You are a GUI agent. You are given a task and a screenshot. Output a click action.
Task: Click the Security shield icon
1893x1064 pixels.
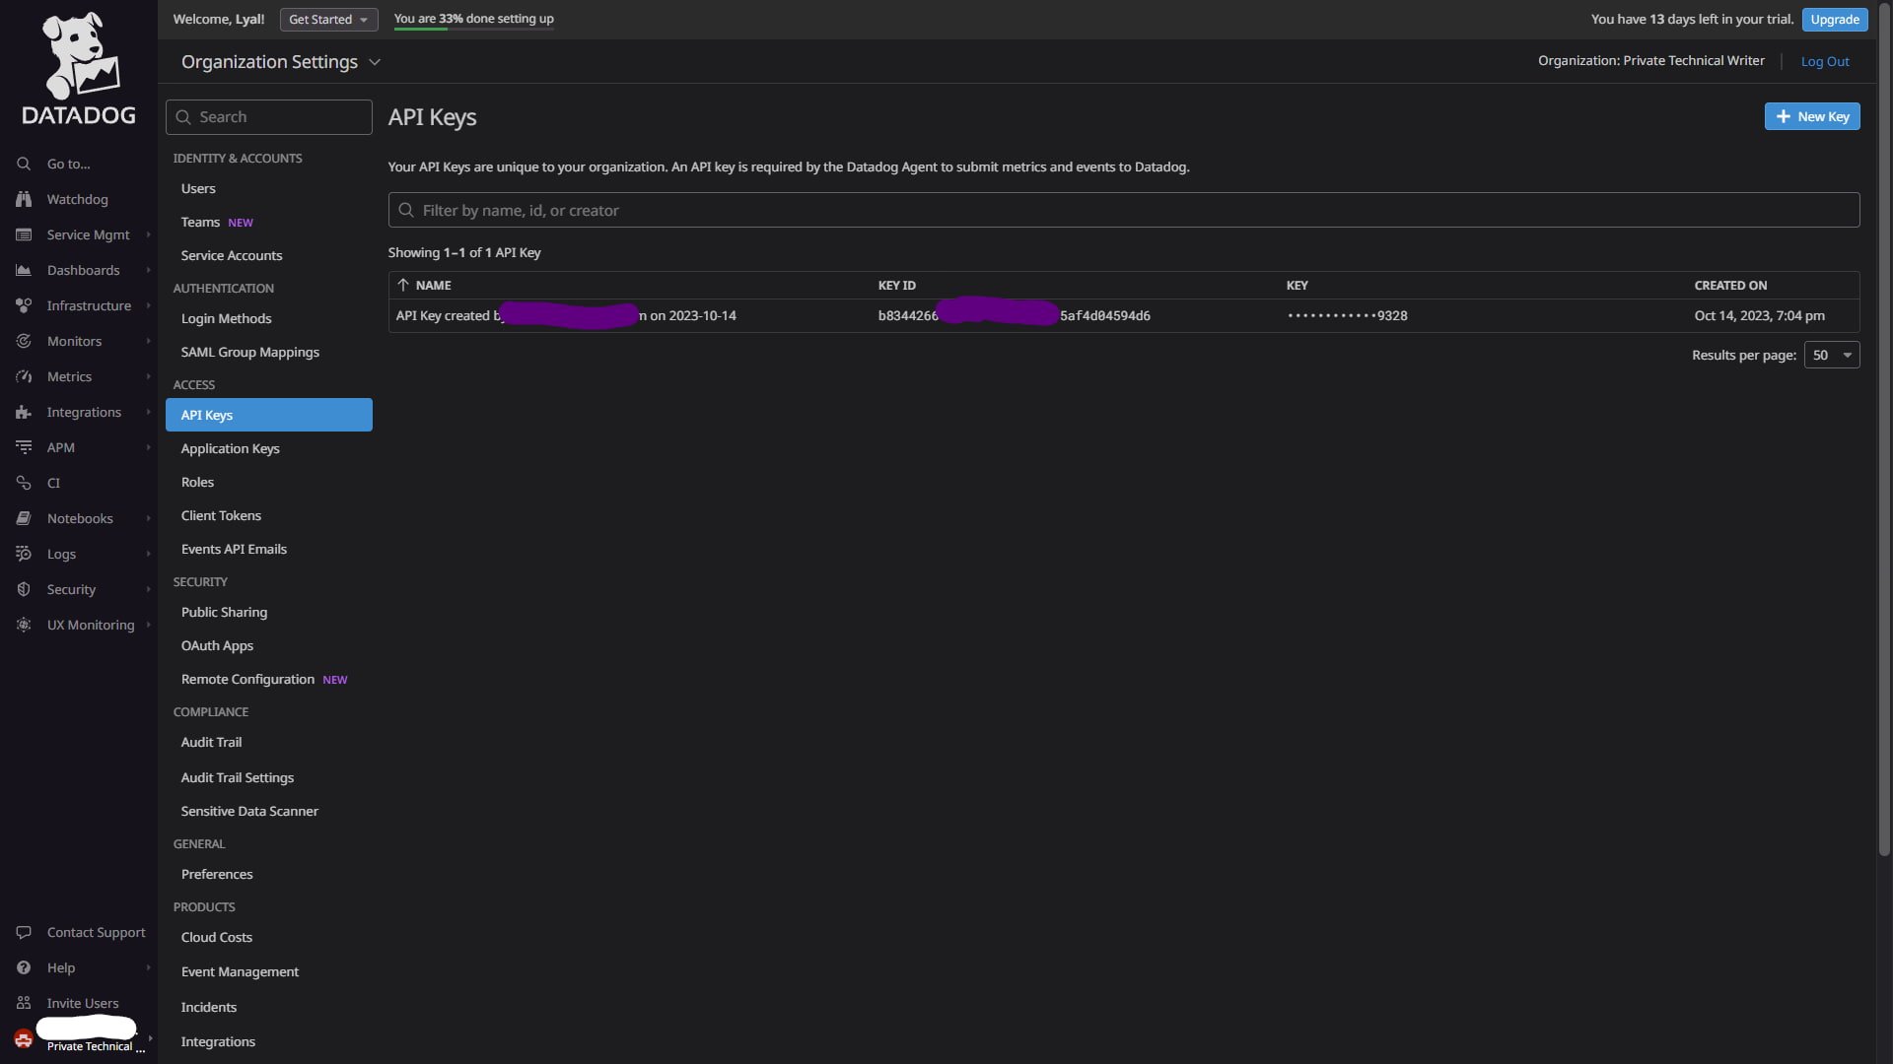point(24,589)
